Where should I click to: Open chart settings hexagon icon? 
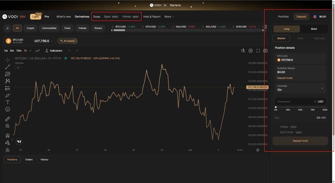point(251,51)
